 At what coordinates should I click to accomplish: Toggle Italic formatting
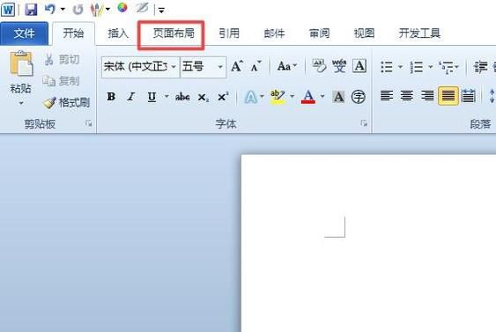[x=131, y=97]
